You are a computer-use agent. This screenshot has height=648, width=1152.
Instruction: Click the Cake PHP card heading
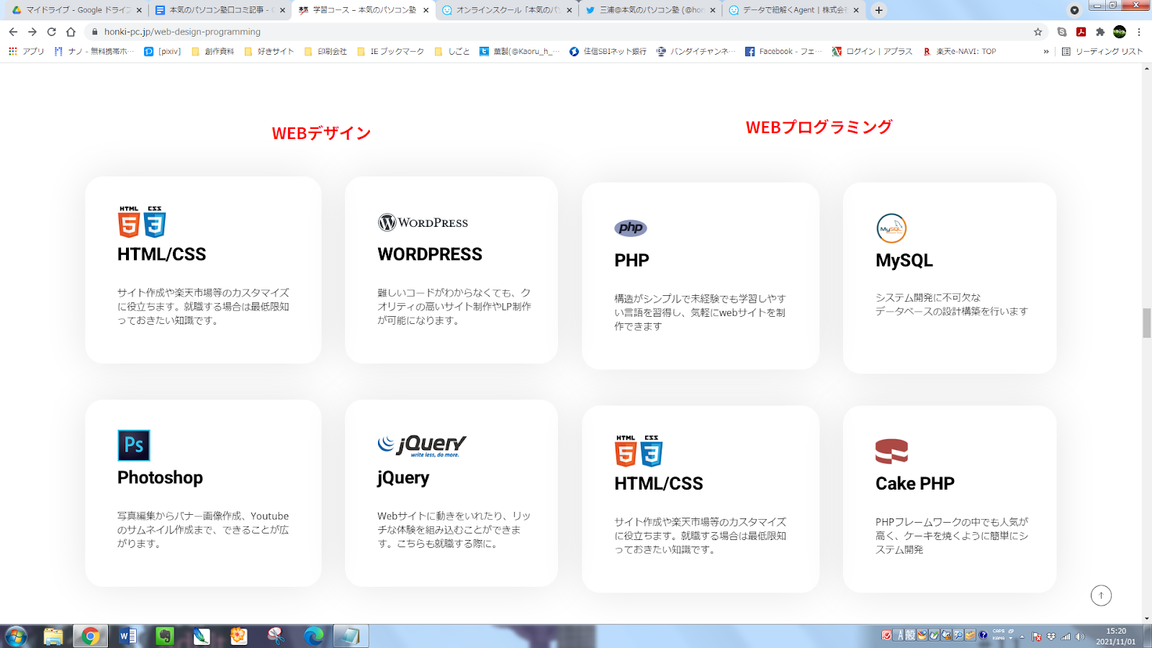tap(915, 483)
